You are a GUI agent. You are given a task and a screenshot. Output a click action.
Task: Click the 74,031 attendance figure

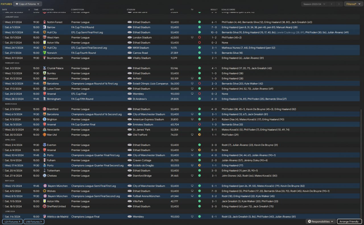[x=174, y=135]
